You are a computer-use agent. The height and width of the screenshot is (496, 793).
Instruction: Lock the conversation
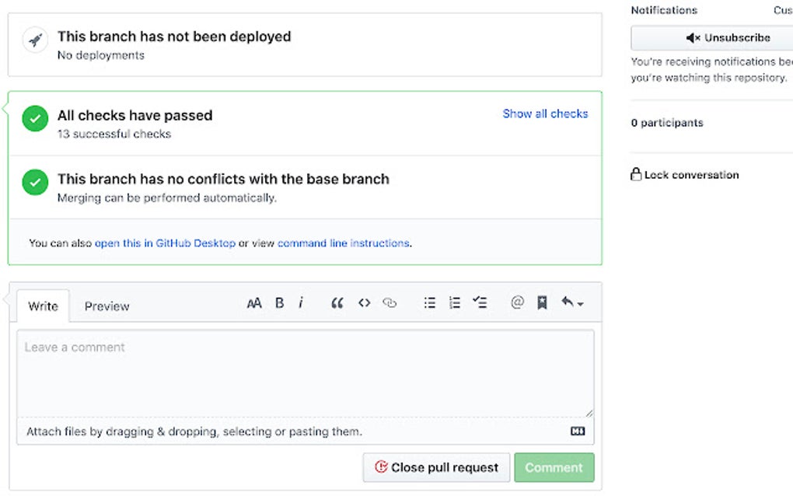click(x=684, y=174)
